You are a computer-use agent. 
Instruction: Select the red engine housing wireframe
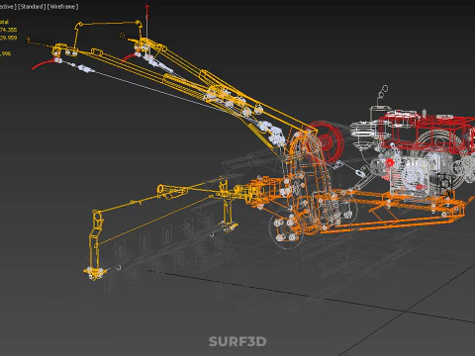(427, 133)
